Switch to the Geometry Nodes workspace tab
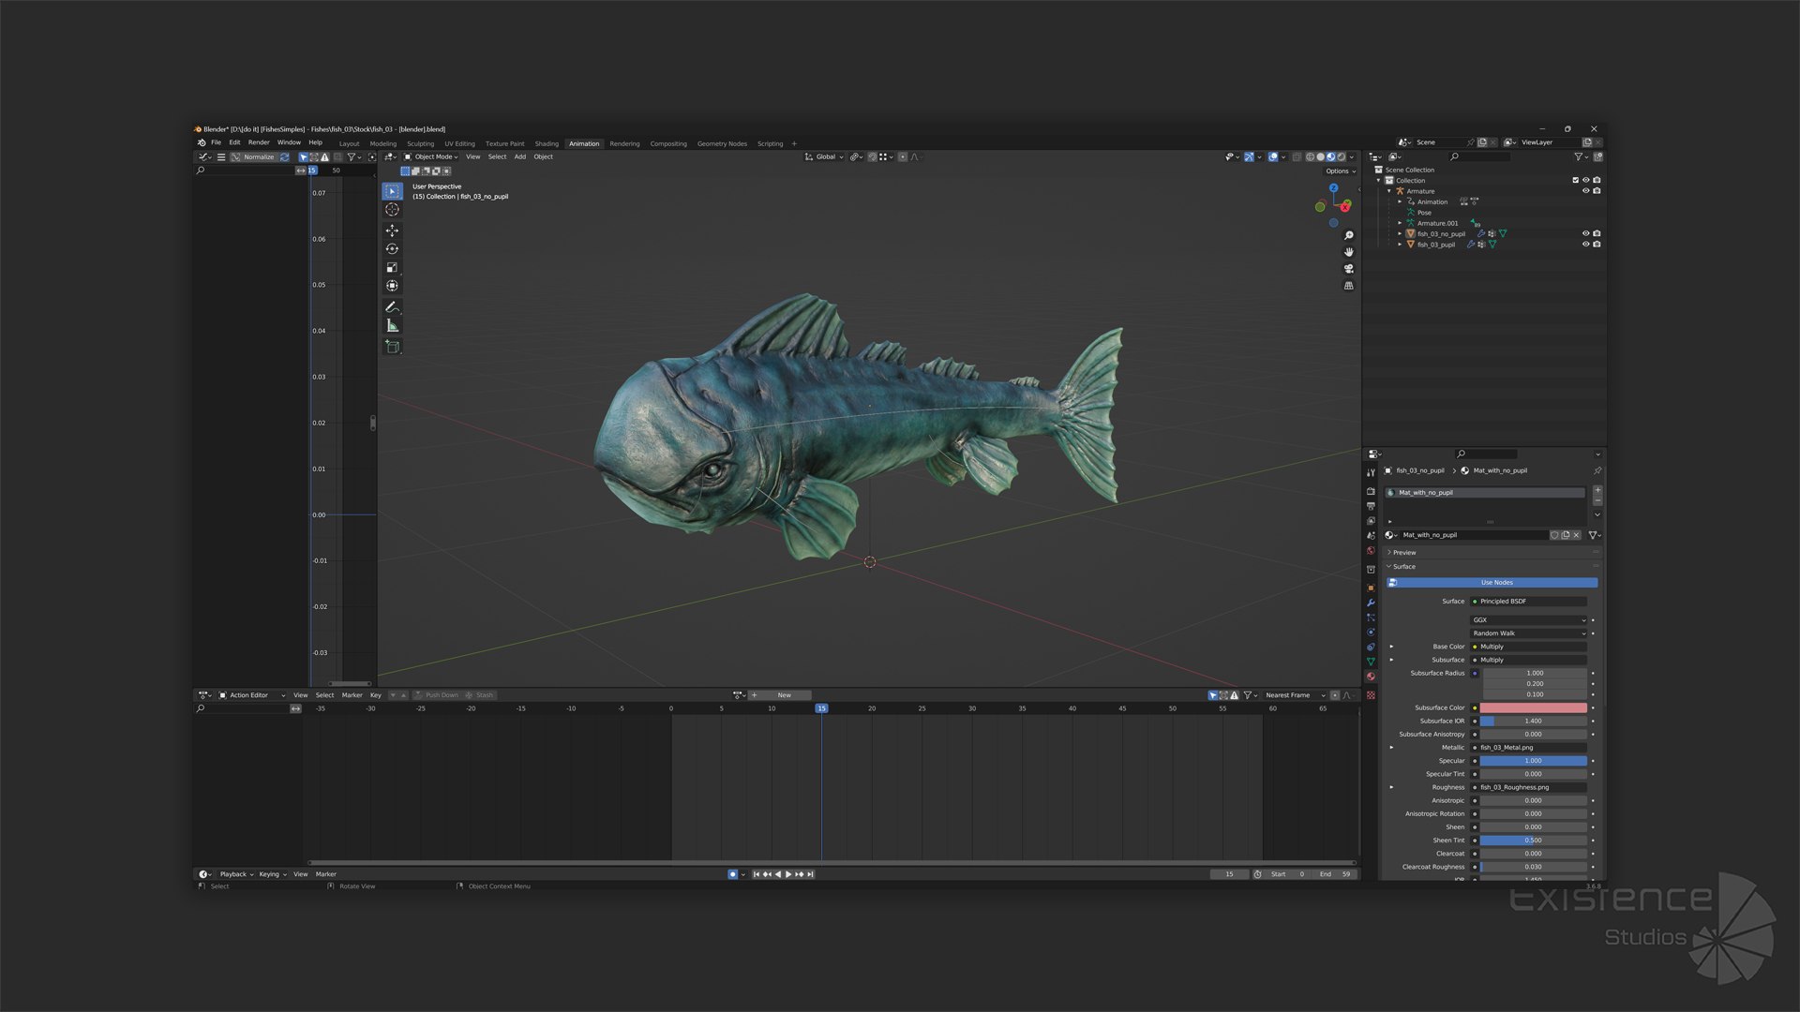The width and height of the screenshot is (1800, 1012). (x=722, y=144)
